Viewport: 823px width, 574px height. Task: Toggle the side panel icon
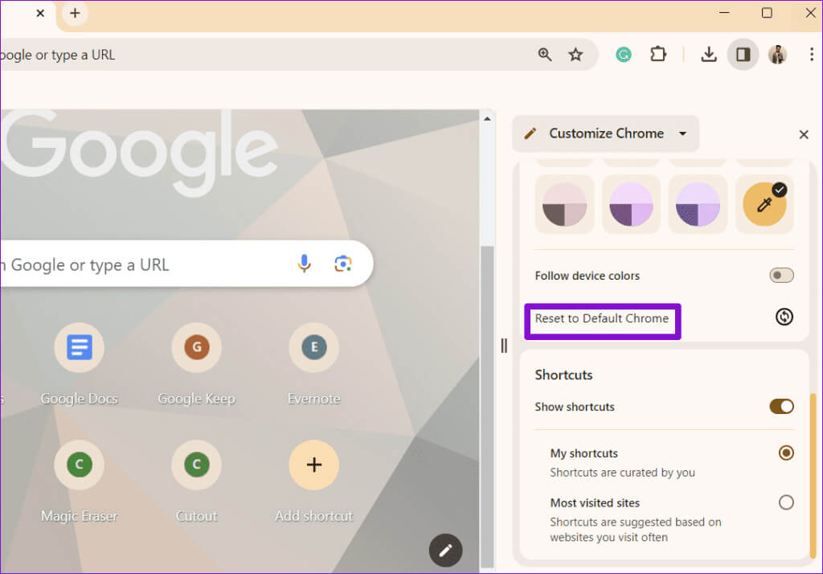743,54
